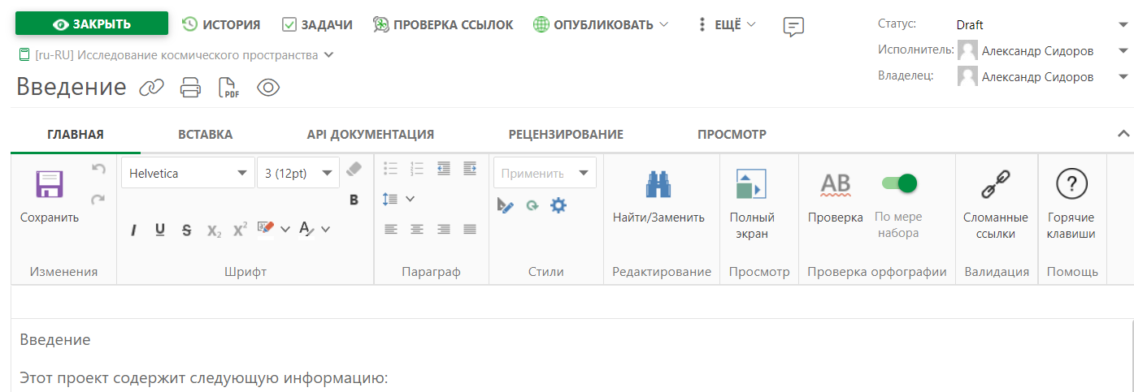Switch to the ПРОСМОТР tab
Screen dimensions: 1134x392
click(732, 135)
